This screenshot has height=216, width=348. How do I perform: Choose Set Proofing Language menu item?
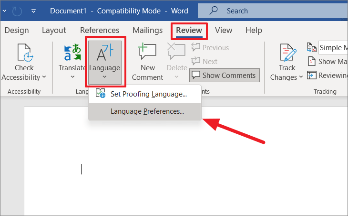click(145, 94)
